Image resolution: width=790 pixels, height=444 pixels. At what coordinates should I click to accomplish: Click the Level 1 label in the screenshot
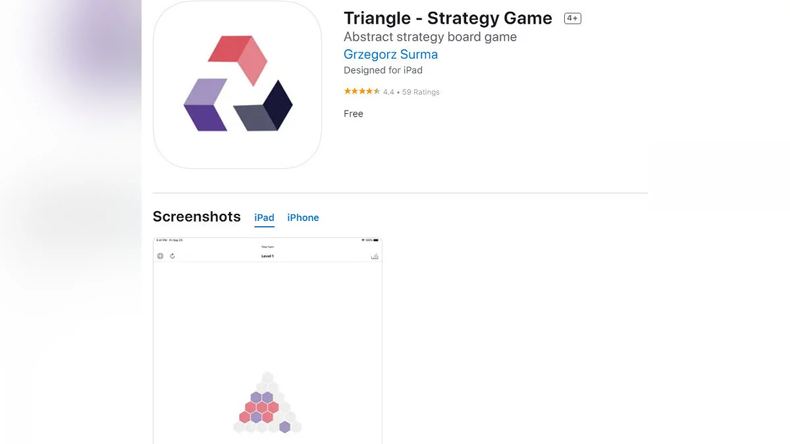click(x=267, y=256)
